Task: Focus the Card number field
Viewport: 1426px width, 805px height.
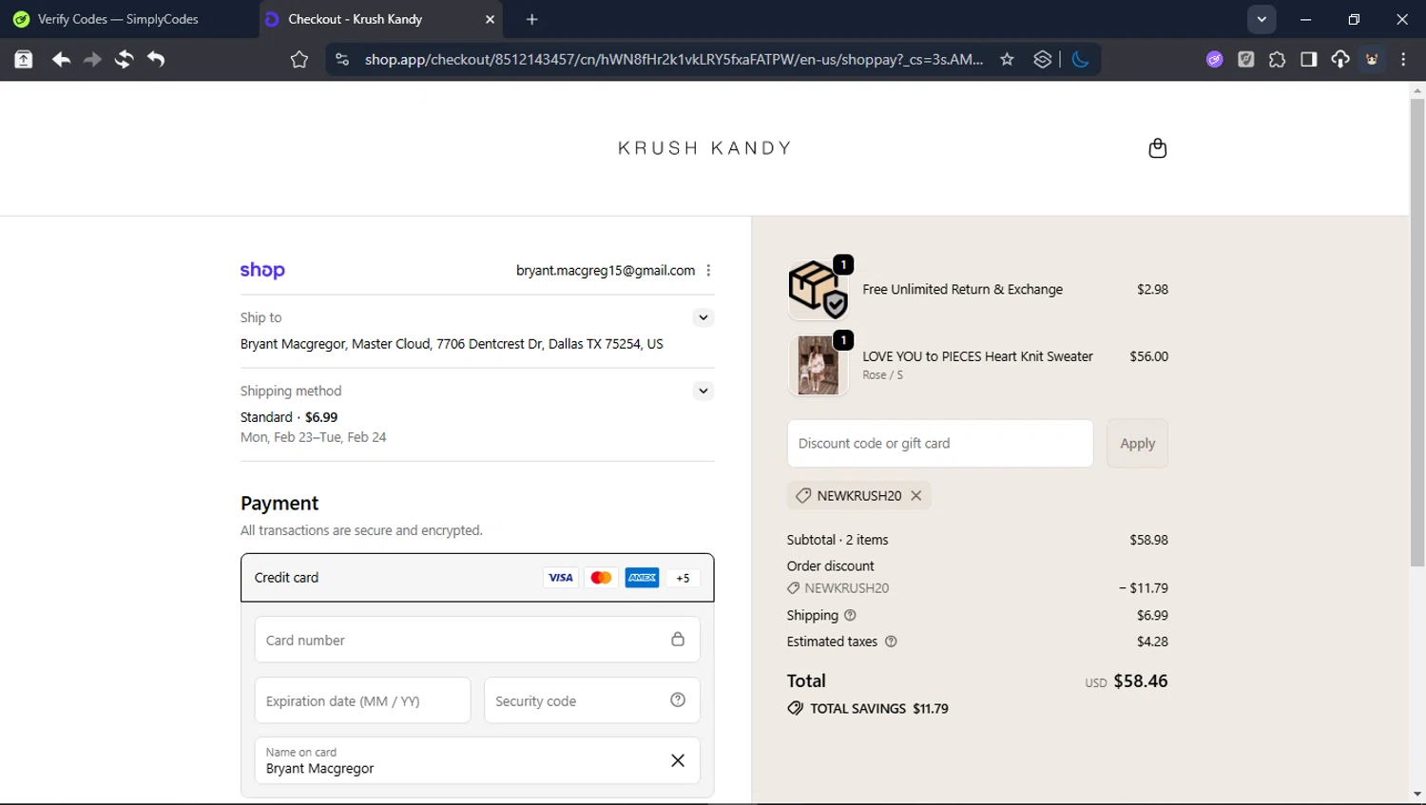Action: click(477, 640)
